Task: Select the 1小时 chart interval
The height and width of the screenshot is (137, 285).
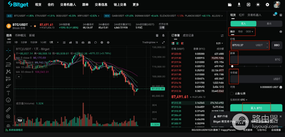Action: pyautogui.click(x=43, y=42)
